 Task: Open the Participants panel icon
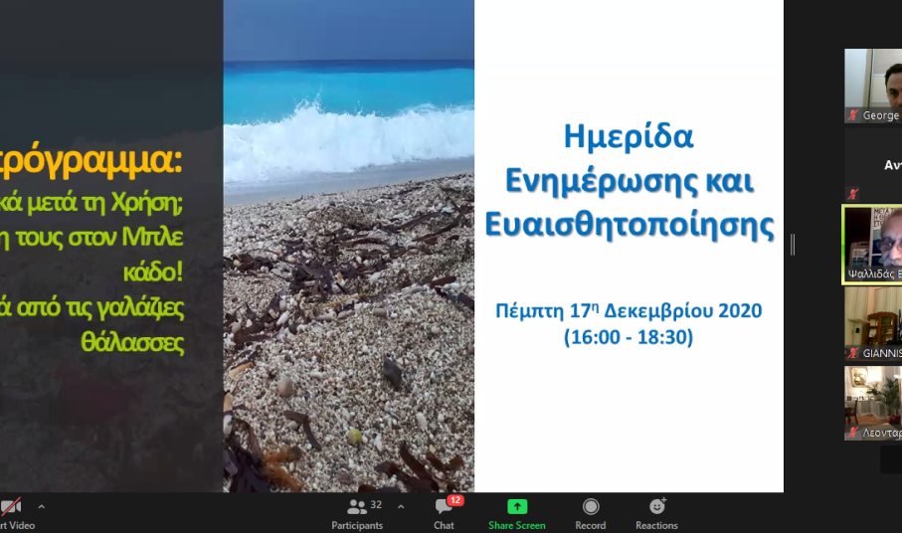(356, 507)
